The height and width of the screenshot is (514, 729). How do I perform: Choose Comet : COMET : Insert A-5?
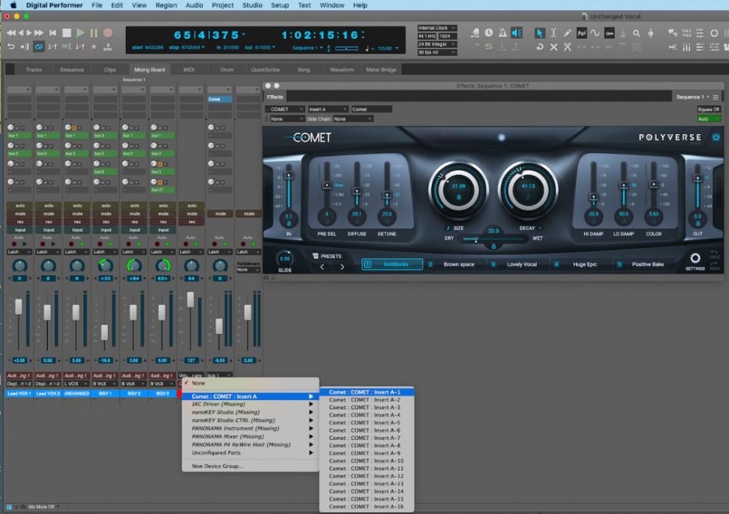click(365, 423)
